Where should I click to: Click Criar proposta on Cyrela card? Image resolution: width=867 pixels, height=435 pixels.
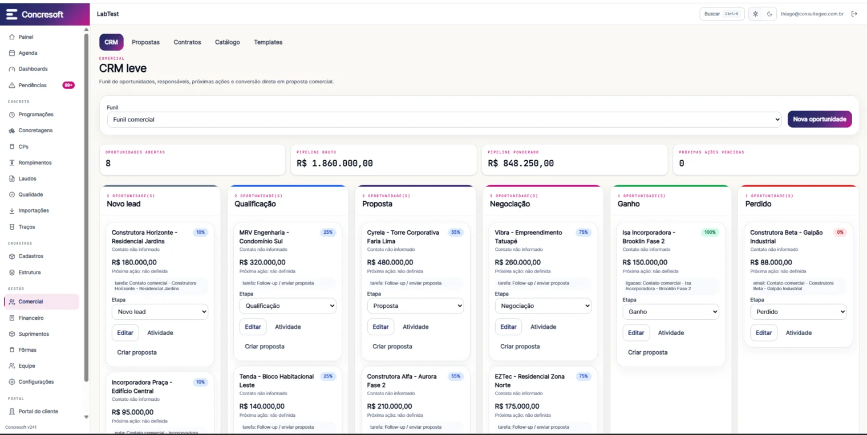coord(392,347)
